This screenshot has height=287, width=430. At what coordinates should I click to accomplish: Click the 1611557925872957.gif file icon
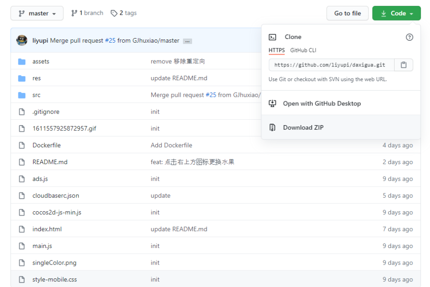click(22, 128)
